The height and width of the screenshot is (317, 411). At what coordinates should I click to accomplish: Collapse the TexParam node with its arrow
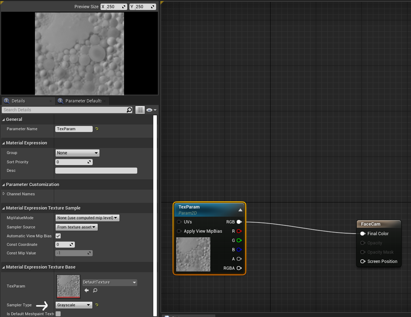(240, 210)
